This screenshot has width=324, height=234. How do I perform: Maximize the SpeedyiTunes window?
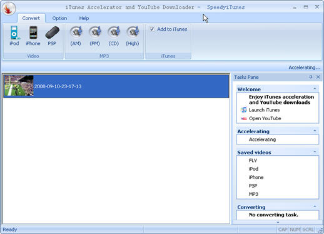pyautogui.click(x=306, y=7)
